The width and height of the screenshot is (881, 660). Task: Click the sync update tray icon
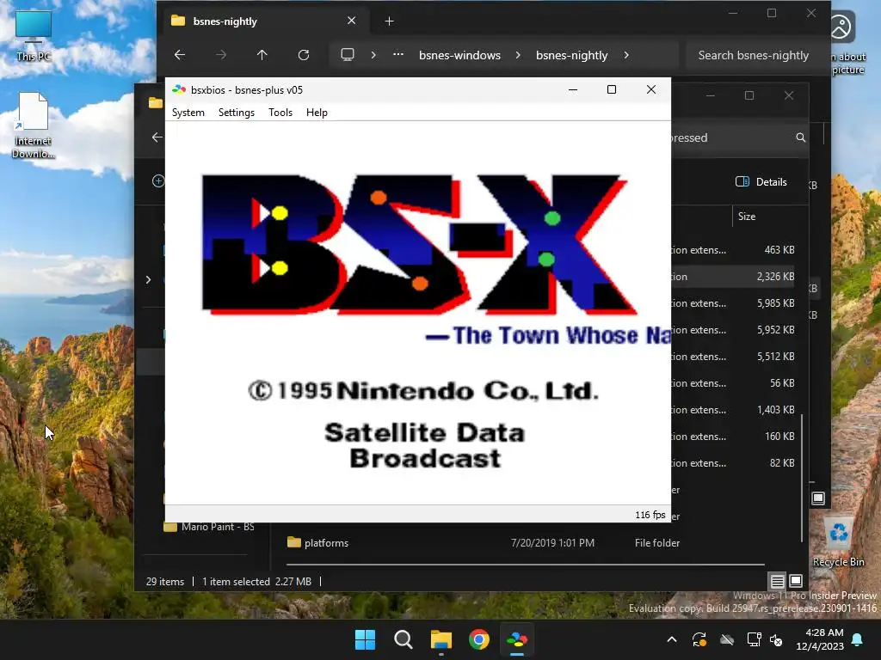pyautogui.click(x=699, y=639)
